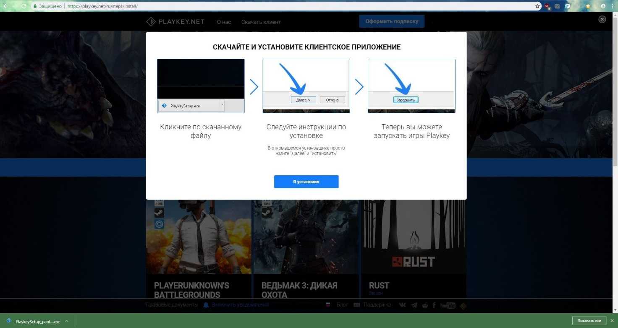Open 'Скачать клиент' in the top navigation
618x328 pixels.
(261, 22)
